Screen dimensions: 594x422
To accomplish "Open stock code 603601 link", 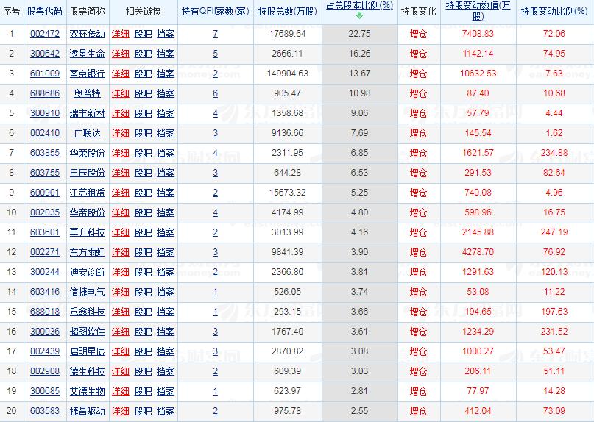I will click(45, 232).
